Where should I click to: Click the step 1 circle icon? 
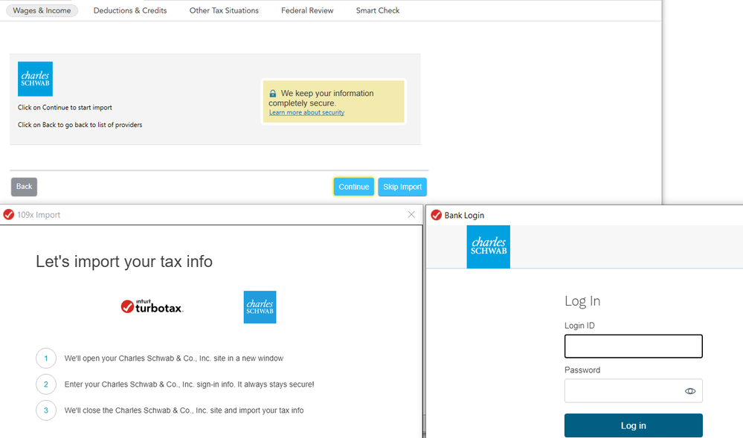(x=46, y=358)
